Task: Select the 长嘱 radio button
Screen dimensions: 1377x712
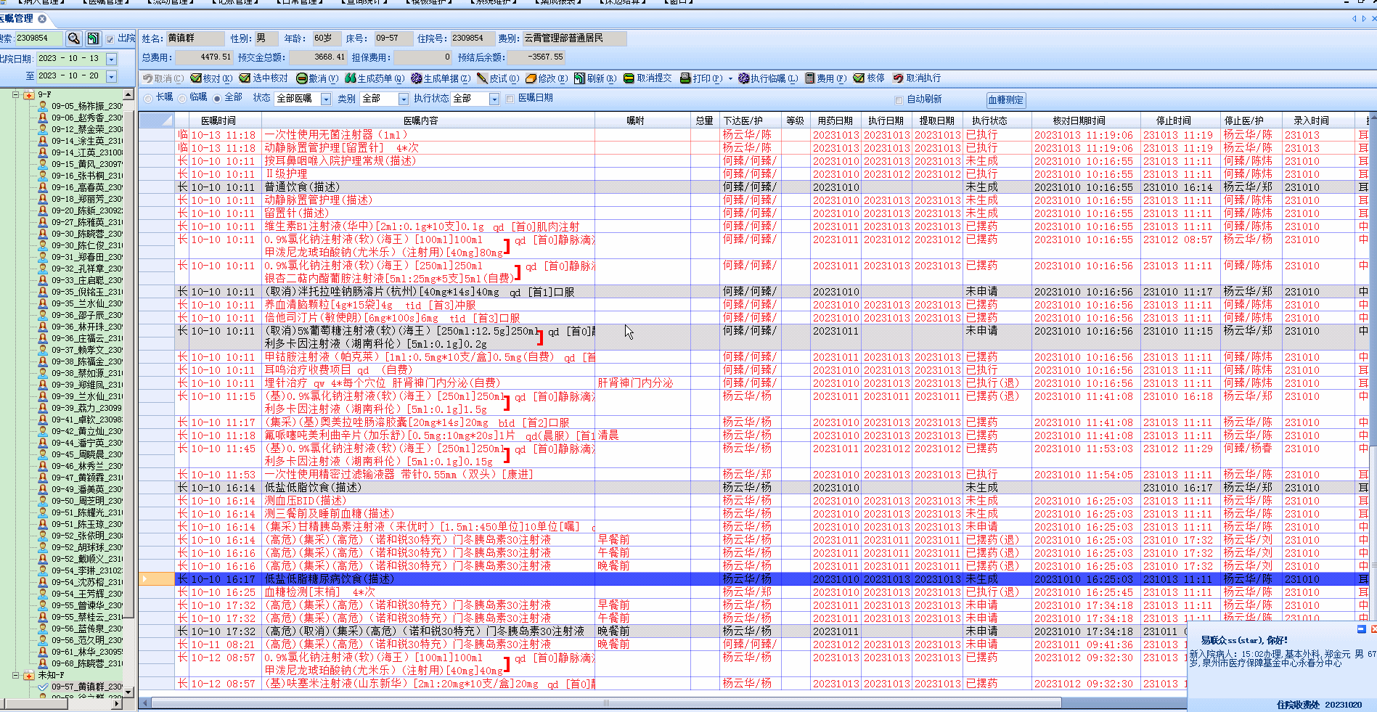Action: pyautogui.click(x=149, y=98)
